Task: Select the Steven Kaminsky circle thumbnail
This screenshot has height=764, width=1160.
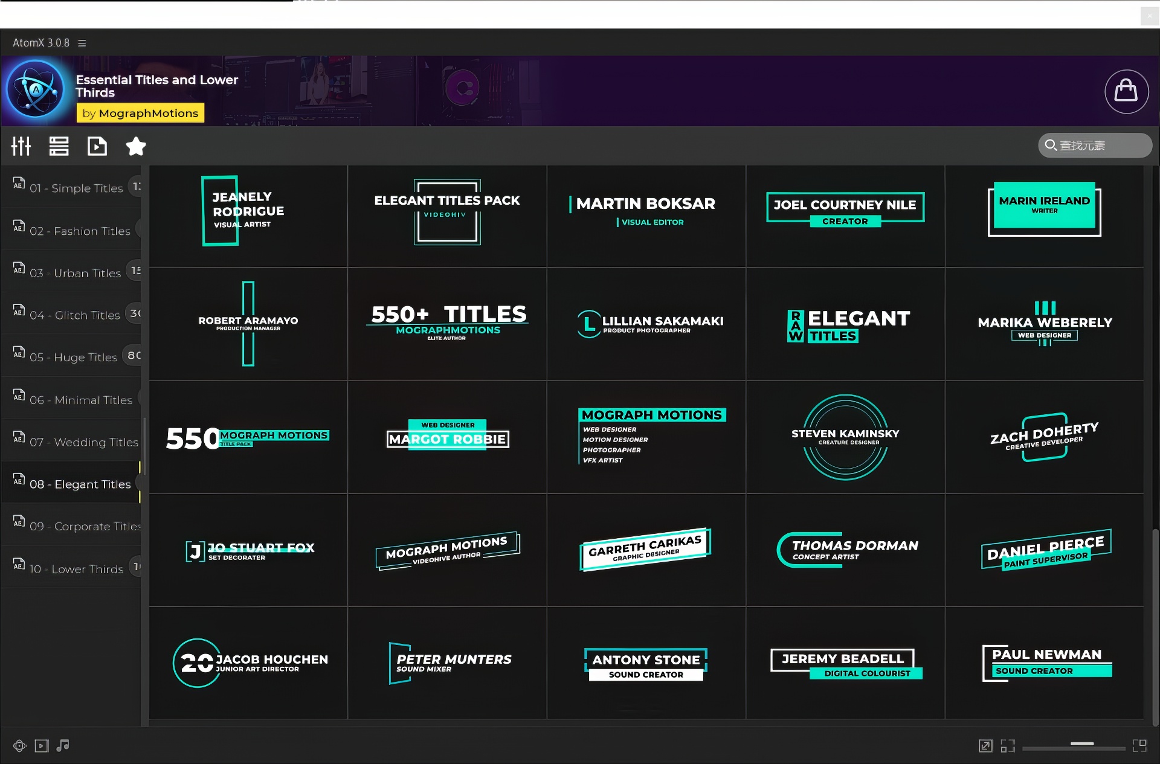Action: point(845,437)
